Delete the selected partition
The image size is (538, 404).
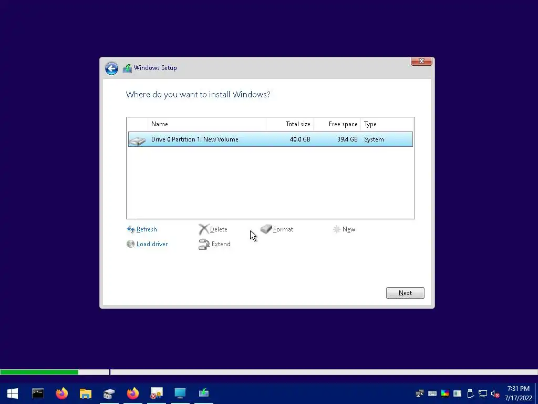point(219,229)
